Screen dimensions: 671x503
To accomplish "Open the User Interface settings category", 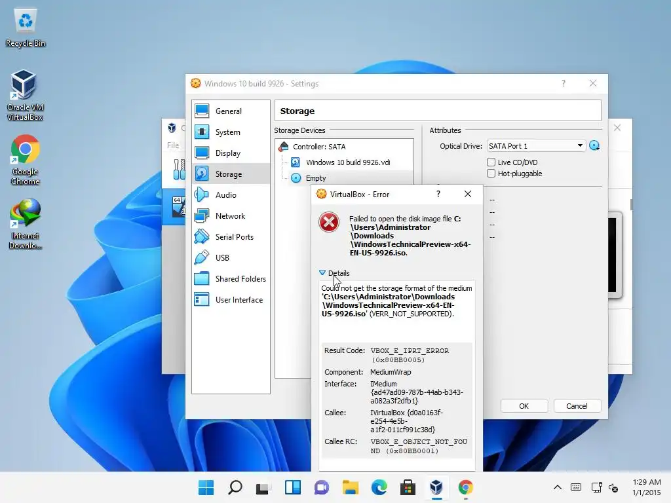I will 231,300.
